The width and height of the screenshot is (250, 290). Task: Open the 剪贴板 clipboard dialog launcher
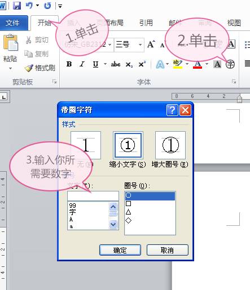click(55, 82)
